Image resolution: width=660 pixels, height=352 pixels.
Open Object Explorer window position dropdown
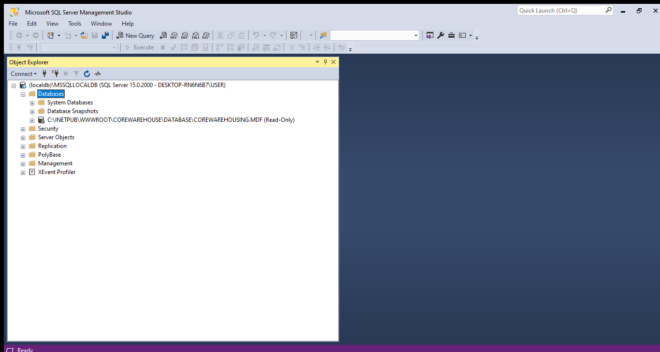[x=317, y=62]
